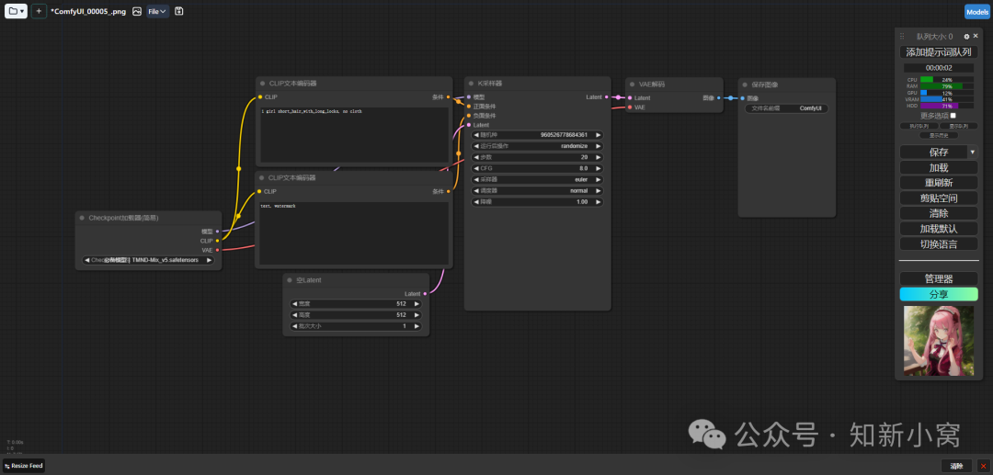Click the 执行队列 button
The image size is (993, 475).
[919, 126]
